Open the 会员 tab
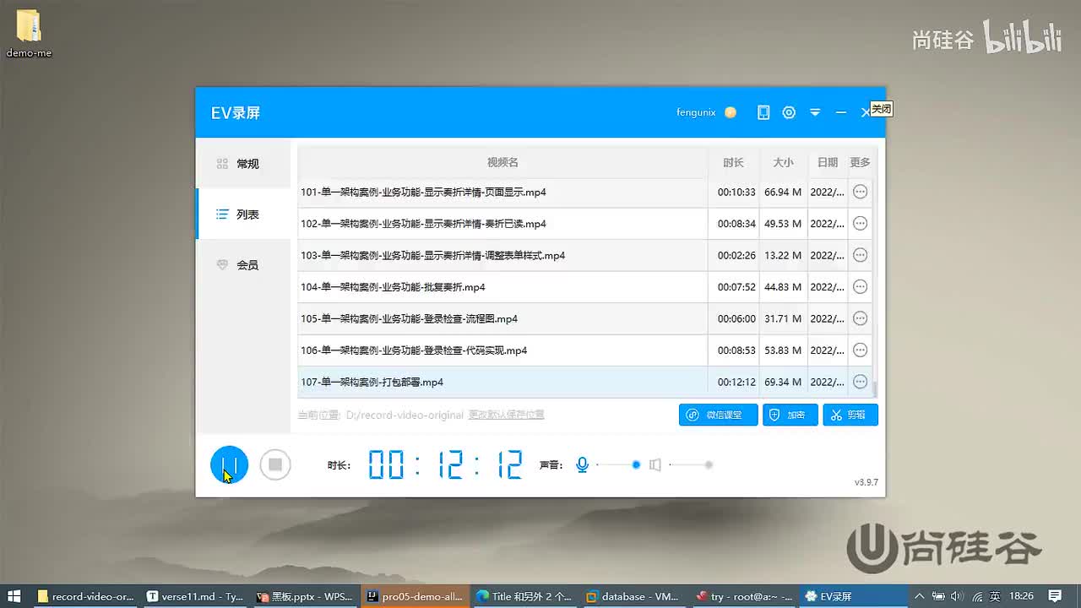This screenshot has height=608, width=1081. pos(243,265)
